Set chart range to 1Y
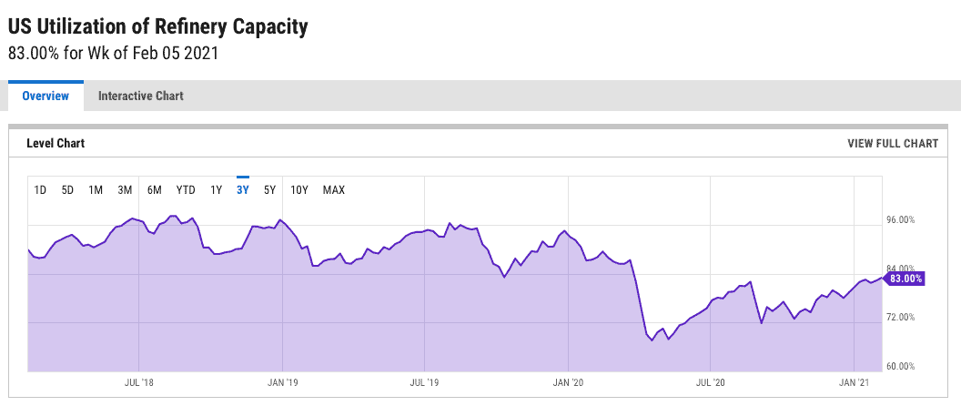961x406 pixels. (x=216, y=190)
